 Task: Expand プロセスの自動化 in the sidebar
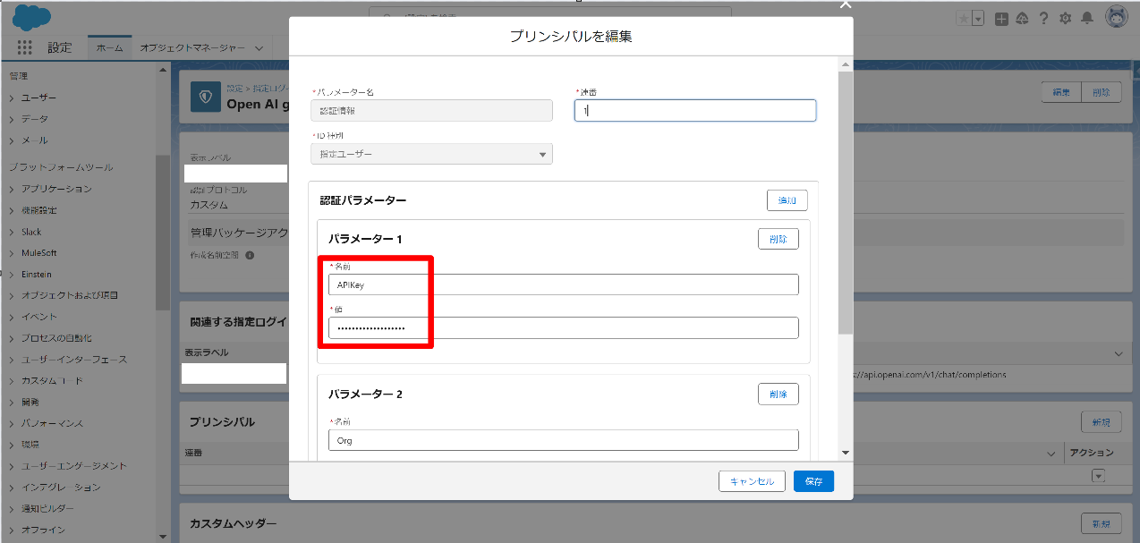[x=12, y=338]
